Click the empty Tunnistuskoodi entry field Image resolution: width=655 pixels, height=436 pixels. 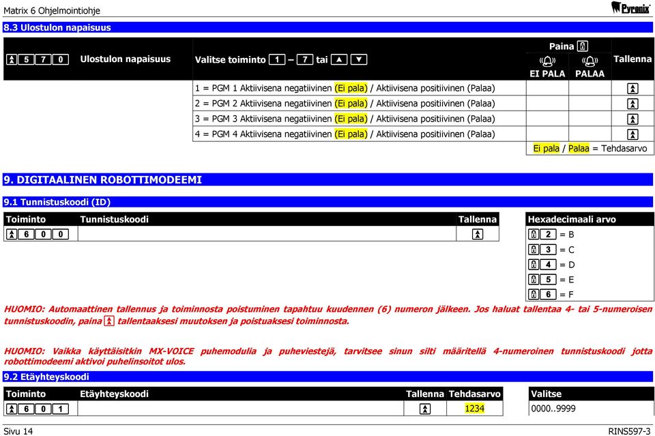tap(267, 234)
